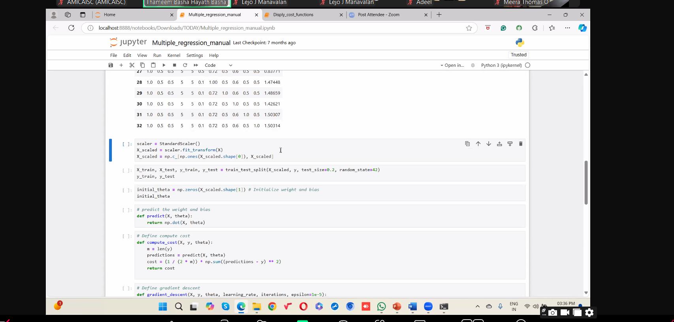Image resolution: width=674 pixels, height=322 pixels.
Task: Click the scroll down arrow of the notebook
Action: [x=586, y=293]
